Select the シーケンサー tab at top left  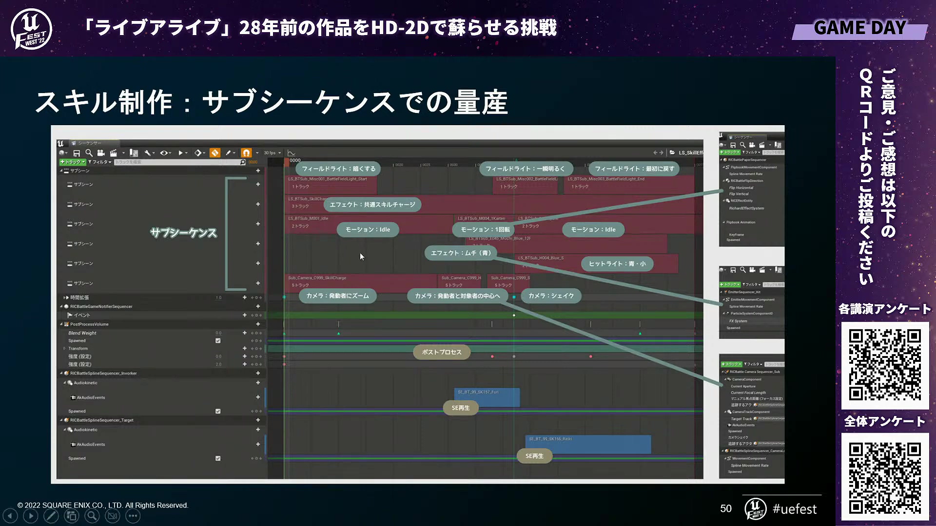89,143
